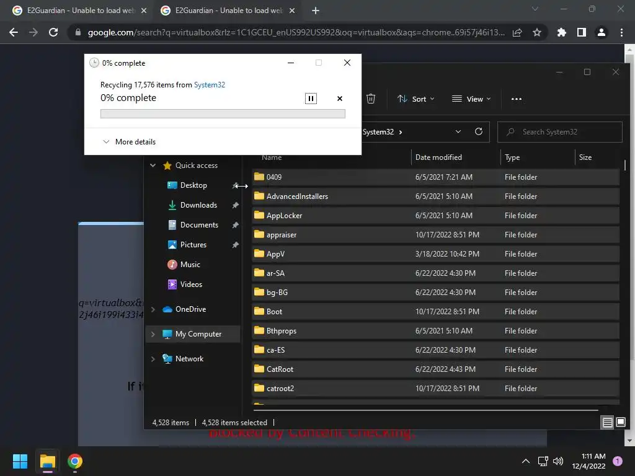Expand the OneDrive tree node
635x476 pixels.
point(153,309)
